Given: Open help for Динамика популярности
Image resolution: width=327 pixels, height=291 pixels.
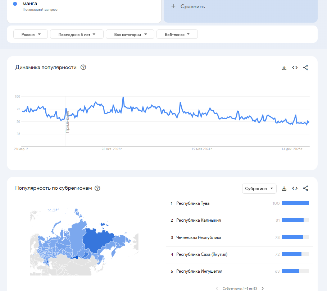Looking at the screenshot, I should pyautogui.click(x=83, y=67).
